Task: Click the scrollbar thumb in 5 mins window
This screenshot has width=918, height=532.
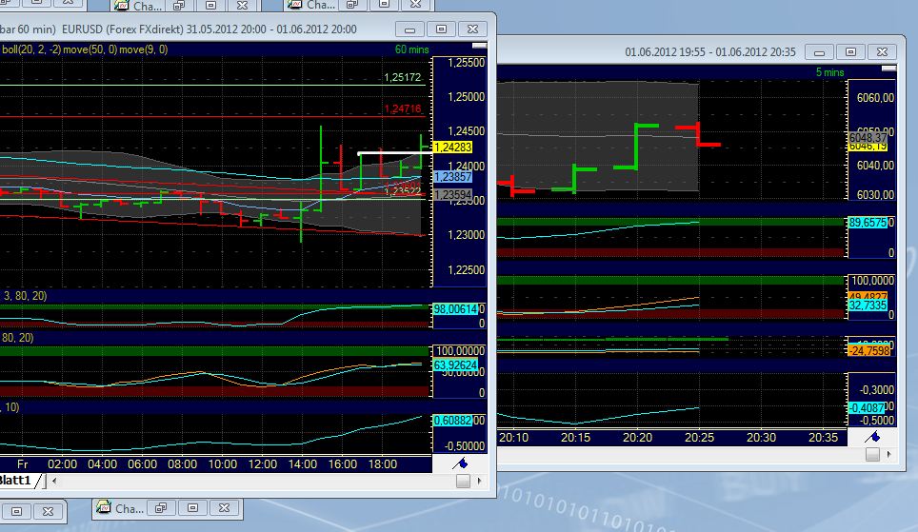Action: [872, 454]
